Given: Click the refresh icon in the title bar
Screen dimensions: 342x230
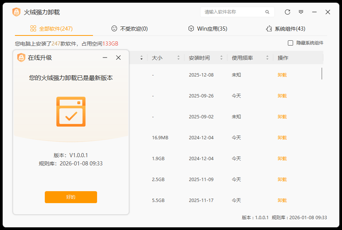Looking at the screenshot, I should (287, 12).
